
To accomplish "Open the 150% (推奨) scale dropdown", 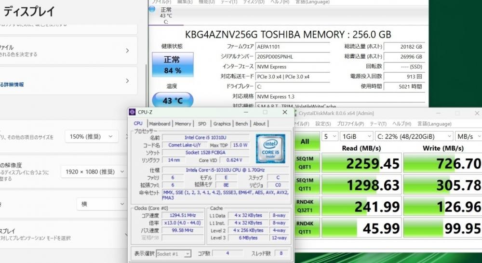I will click(92, 136).
